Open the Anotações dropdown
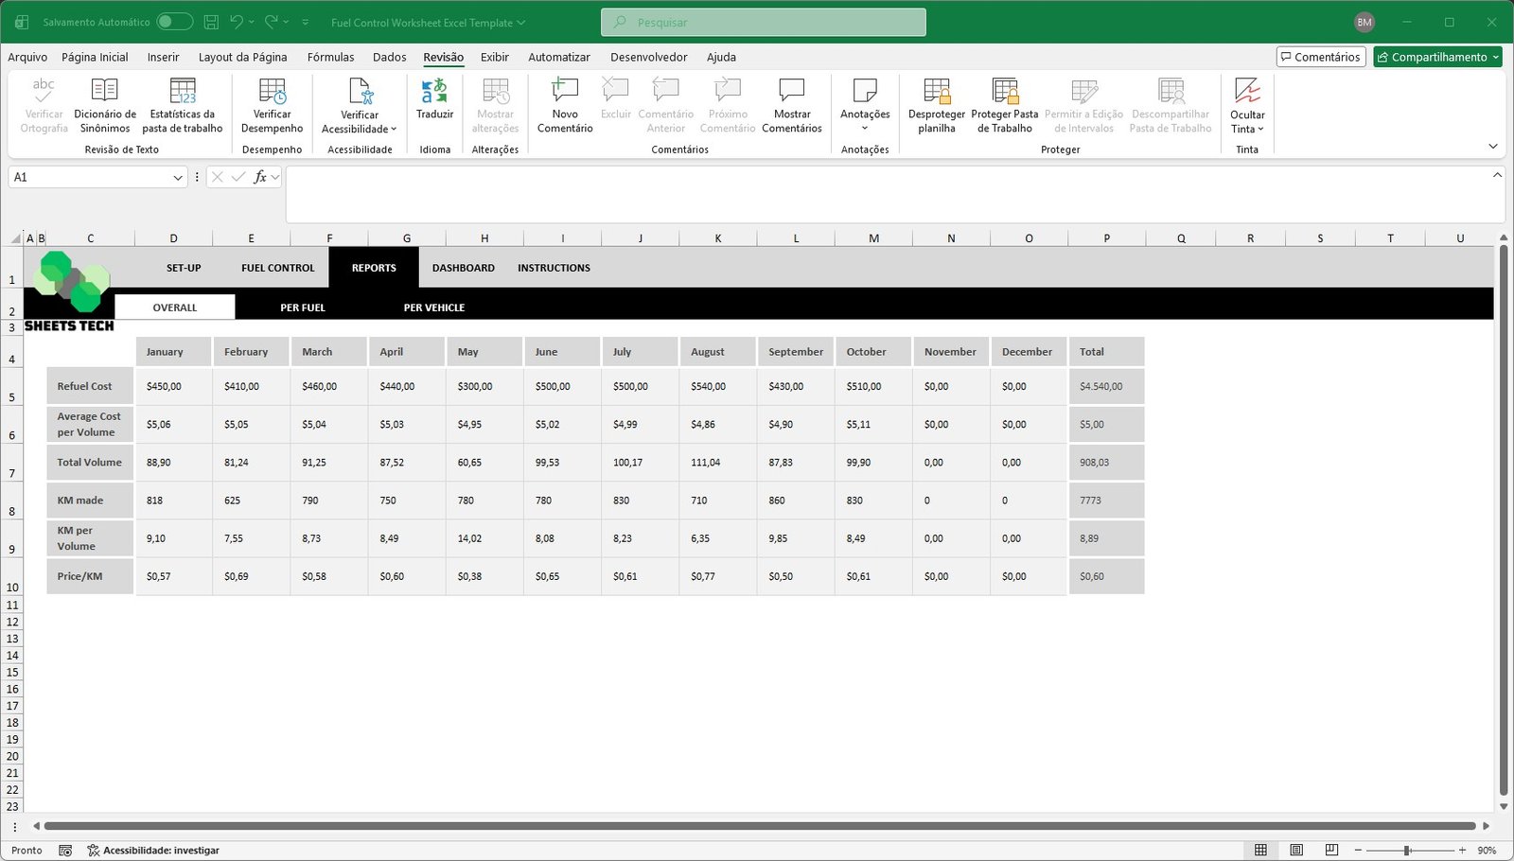Screen dimensions: 1514x861 pos(865,128)
